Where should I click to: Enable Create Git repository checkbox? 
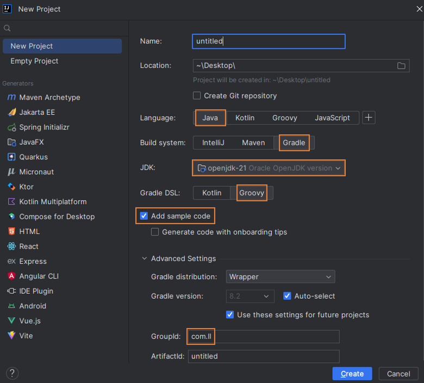point(197,96)
